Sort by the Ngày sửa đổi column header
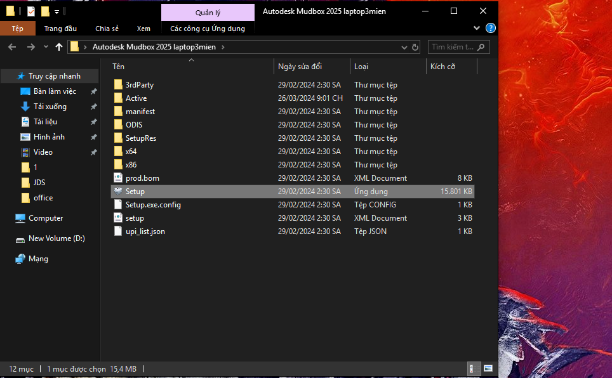Image resolution: width=612 pixels, height=378 pixels. click(x=300, y=67)
